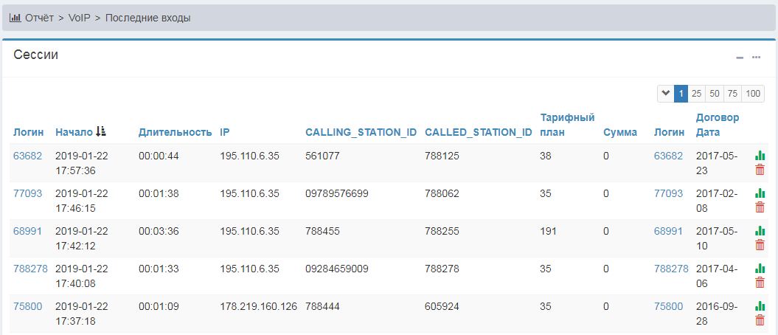Collapse the Сессии panel with minimize icon
Viewport: 778px width, 335px height.
[x=740, y=58]
